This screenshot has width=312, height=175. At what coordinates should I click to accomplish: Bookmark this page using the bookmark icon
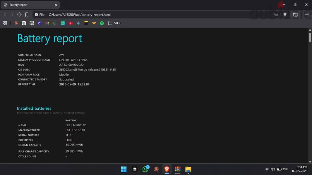click(27, 15)
